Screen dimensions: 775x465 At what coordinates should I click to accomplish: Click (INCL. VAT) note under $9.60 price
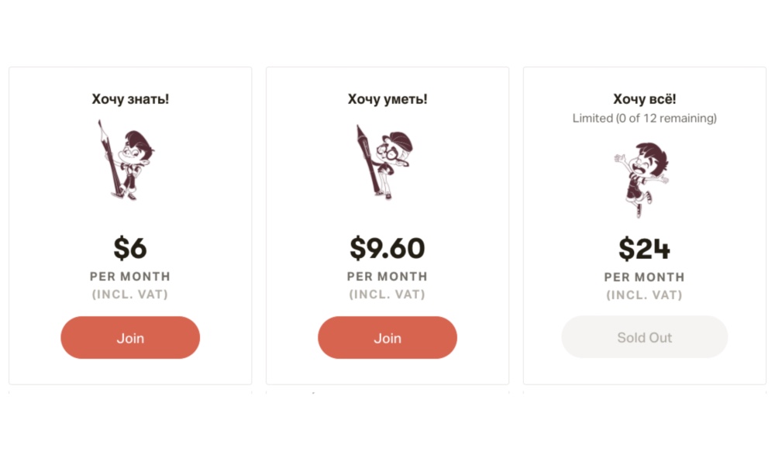pyautogui.click(x=387, y=294)
